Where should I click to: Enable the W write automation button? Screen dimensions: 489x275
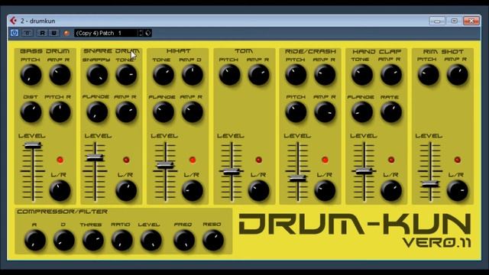pos(54,33)
